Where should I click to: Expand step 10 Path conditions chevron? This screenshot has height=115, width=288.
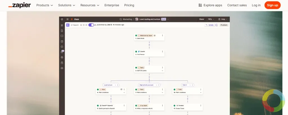tap(201, 93)
